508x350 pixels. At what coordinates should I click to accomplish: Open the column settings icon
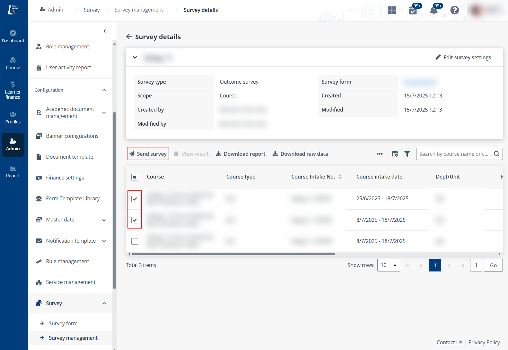tap(395, 154)
